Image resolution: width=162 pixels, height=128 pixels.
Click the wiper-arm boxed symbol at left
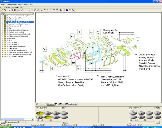(45, 49)
